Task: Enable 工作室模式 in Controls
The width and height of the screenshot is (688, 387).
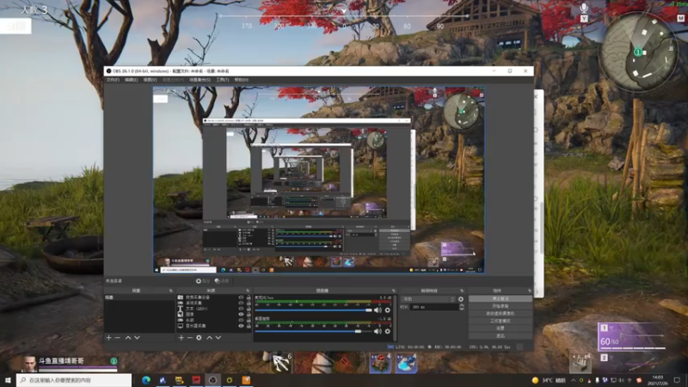Action: [501, 321]
